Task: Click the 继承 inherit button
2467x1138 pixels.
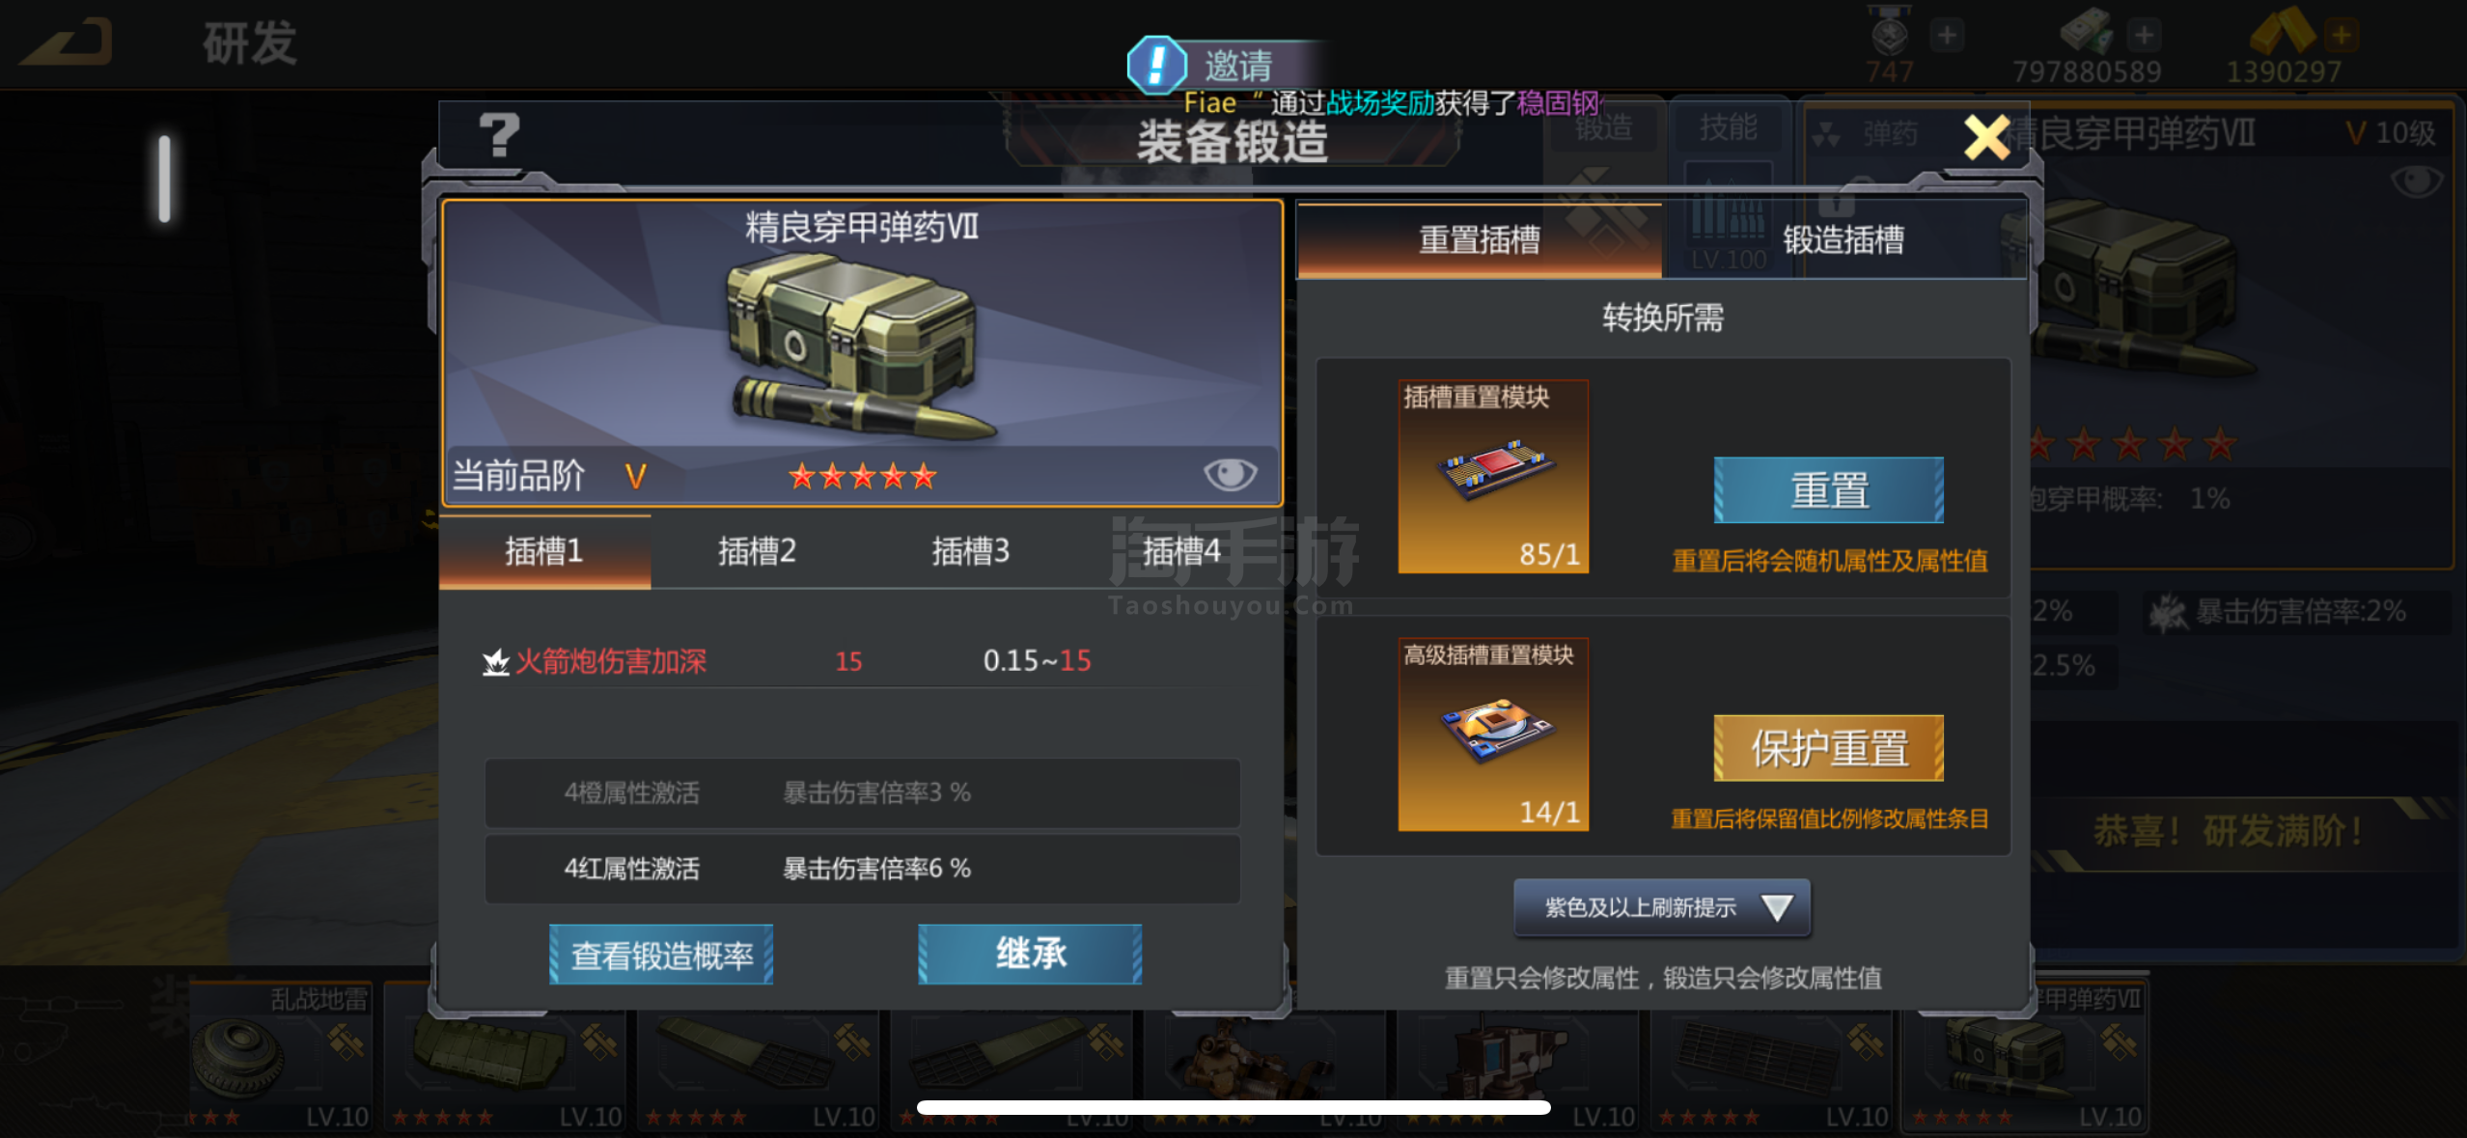Action: pyautogui.click(x=1030, y=955)
